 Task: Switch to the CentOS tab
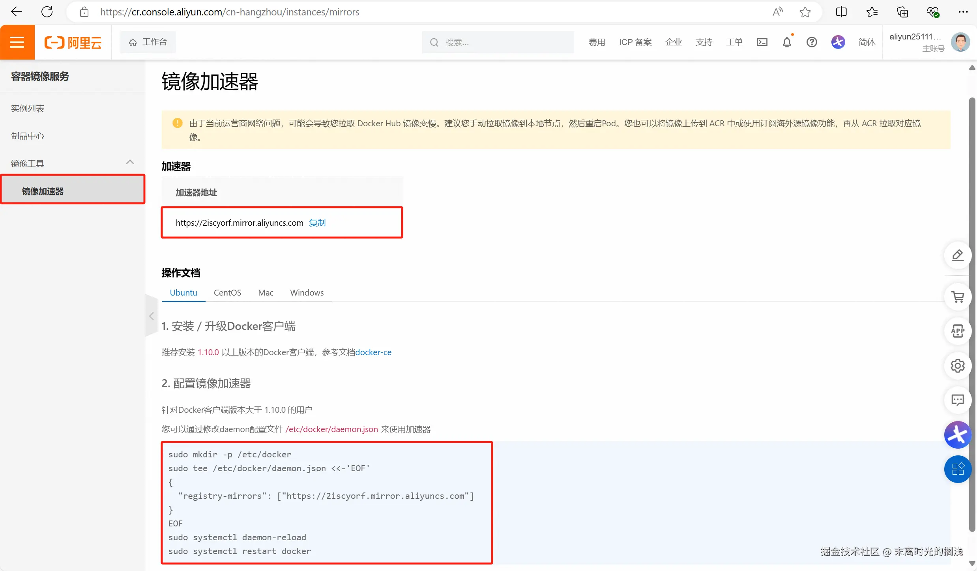click(227, 292)
